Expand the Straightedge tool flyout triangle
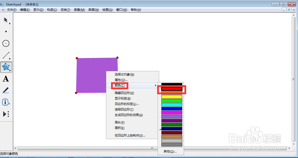 [10, 58]
